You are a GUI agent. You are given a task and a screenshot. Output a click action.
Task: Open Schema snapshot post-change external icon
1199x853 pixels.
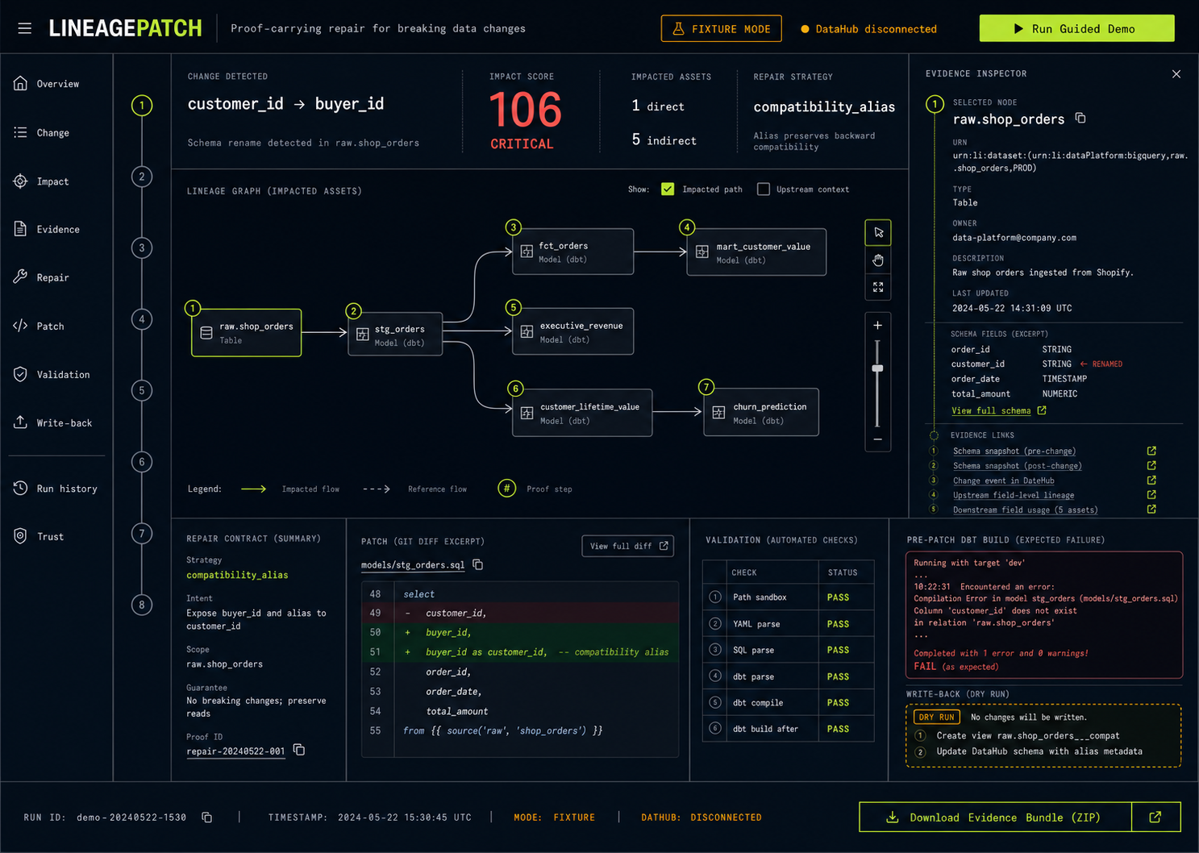coord(1151,465)
